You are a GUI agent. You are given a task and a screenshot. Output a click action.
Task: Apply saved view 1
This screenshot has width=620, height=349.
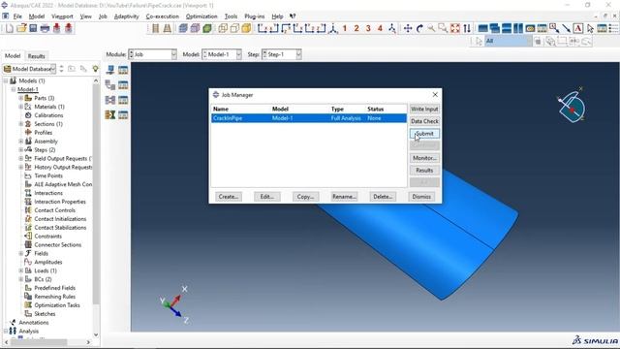point(345,28)
